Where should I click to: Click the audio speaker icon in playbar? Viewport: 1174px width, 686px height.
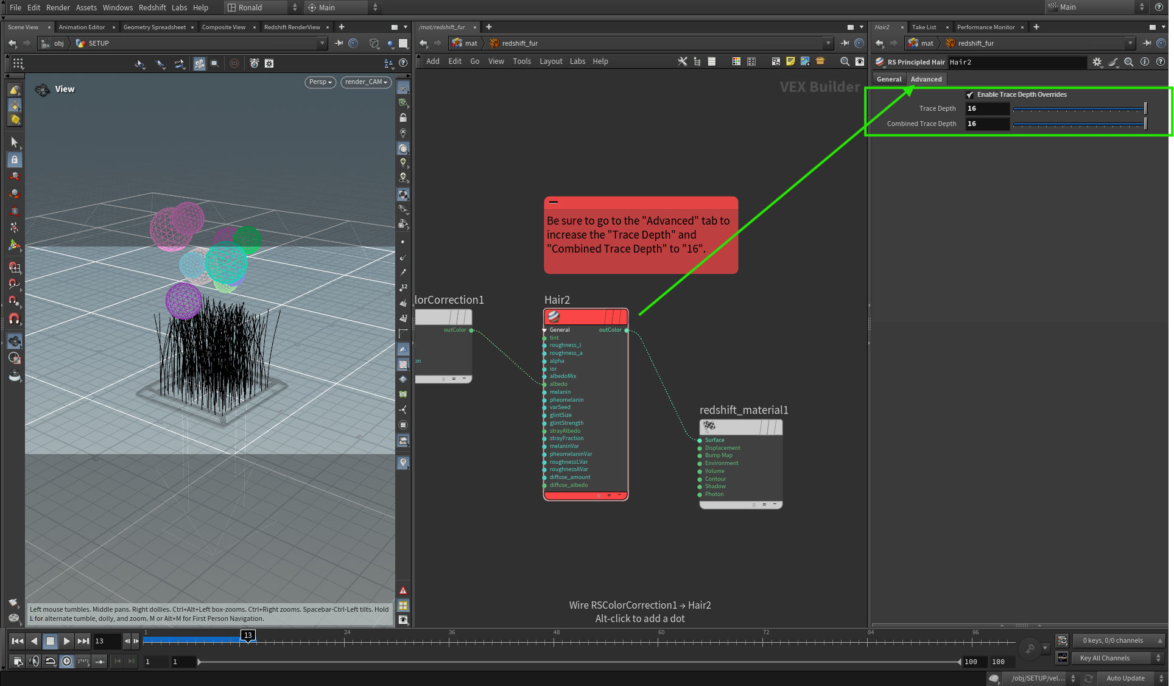click(34, 661)
